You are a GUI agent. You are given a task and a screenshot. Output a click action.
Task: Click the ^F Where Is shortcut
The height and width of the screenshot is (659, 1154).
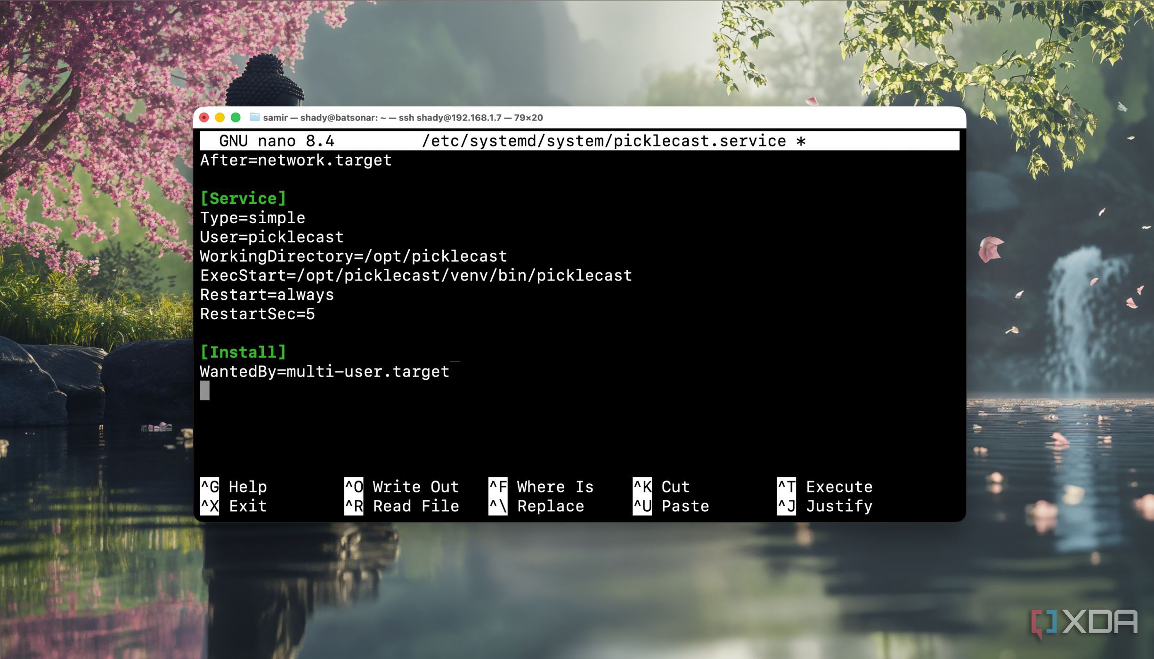(x=541, y=487)
